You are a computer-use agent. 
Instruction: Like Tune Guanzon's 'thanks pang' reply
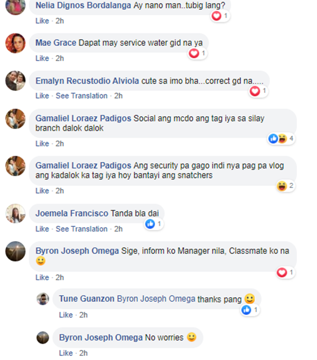tap(66, 315)
